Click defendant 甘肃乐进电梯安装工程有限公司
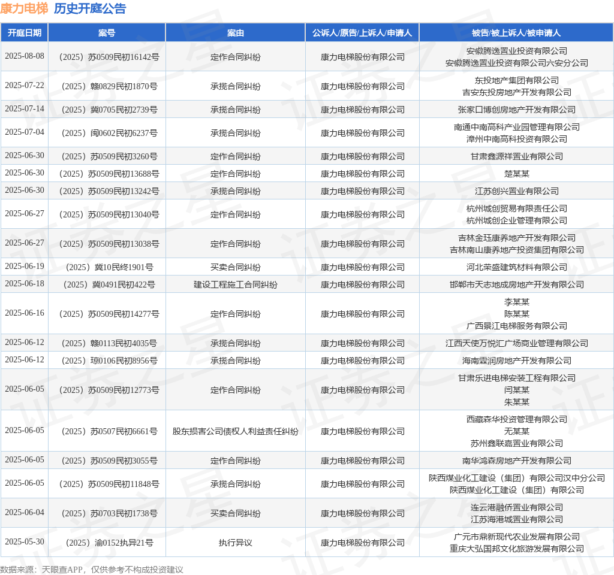This screenshot has height=575, width=614. 516,379
